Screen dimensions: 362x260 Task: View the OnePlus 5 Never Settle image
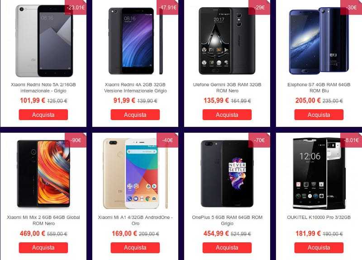tap(227, 173)
